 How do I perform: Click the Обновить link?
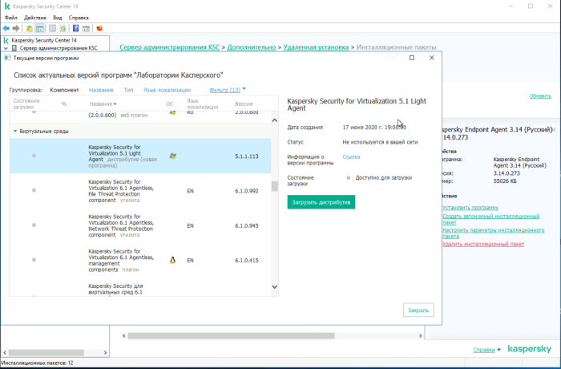[540, 95]
